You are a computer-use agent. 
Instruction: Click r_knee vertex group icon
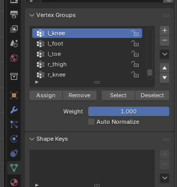(x=40, y=75)
